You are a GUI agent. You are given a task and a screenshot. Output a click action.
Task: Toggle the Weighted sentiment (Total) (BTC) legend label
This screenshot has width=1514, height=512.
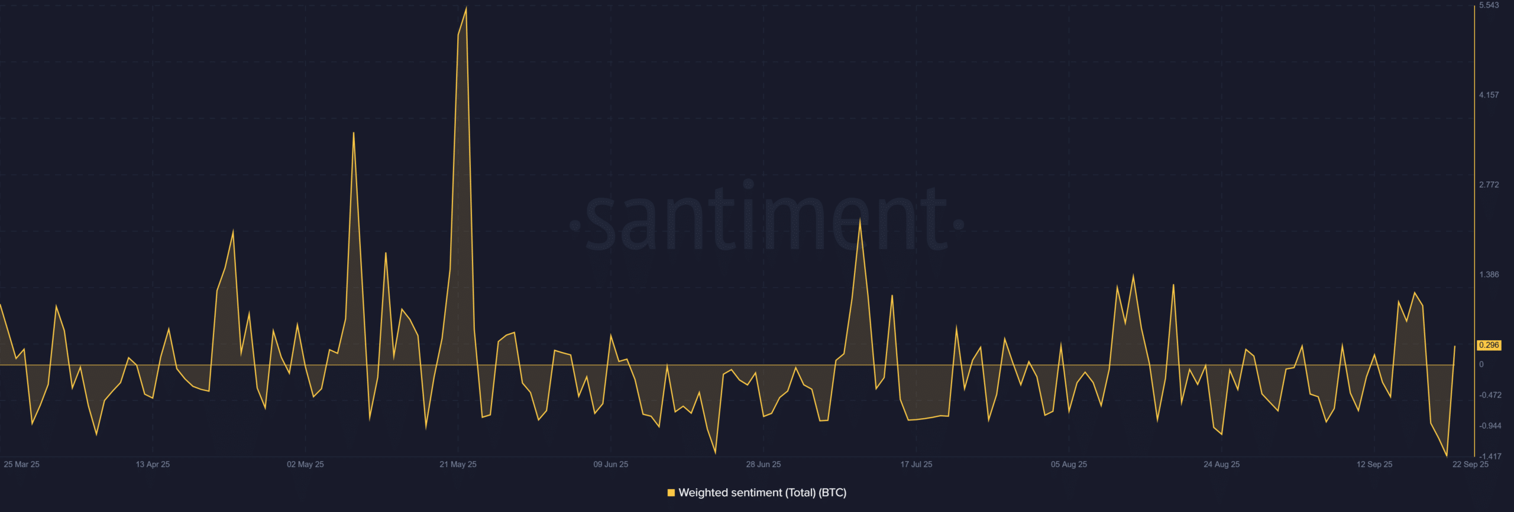[x=762, y=493]
